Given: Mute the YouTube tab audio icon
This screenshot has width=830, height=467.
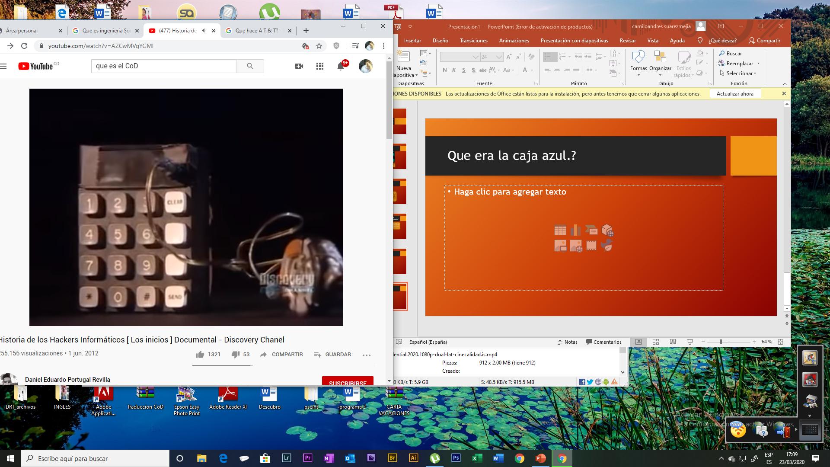Looking at the screenshot, I should (x=204, y=31).
